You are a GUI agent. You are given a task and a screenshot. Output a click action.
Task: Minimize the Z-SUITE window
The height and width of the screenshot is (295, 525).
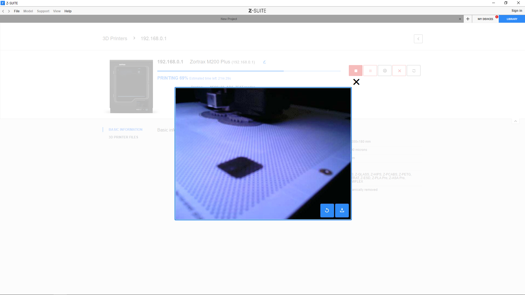click(494, 3)
